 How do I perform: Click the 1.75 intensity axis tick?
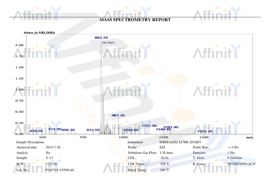coord(19,56)
